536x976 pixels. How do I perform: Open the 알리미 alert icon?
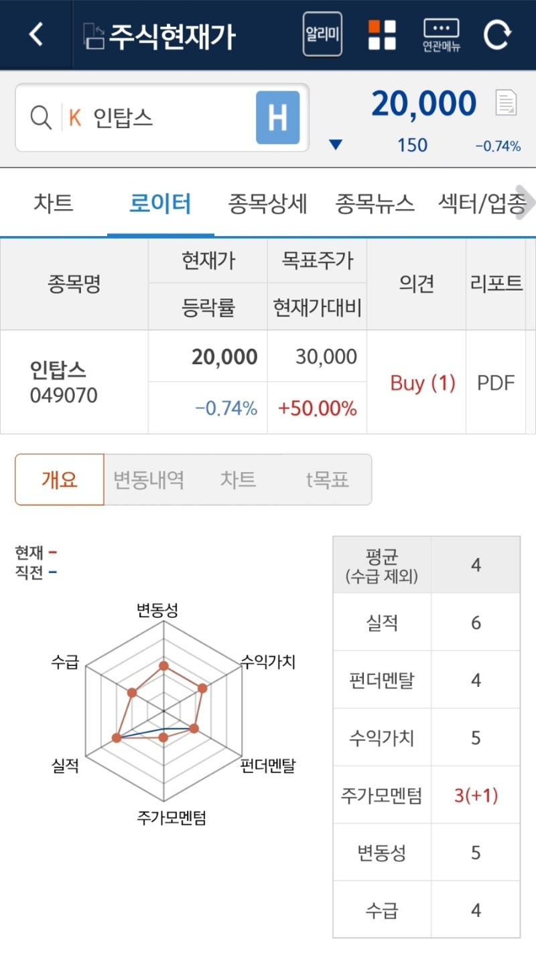point(322,34)
